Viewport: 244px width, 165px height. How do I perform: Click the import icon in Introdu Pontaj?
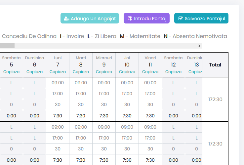pos(130,19)
